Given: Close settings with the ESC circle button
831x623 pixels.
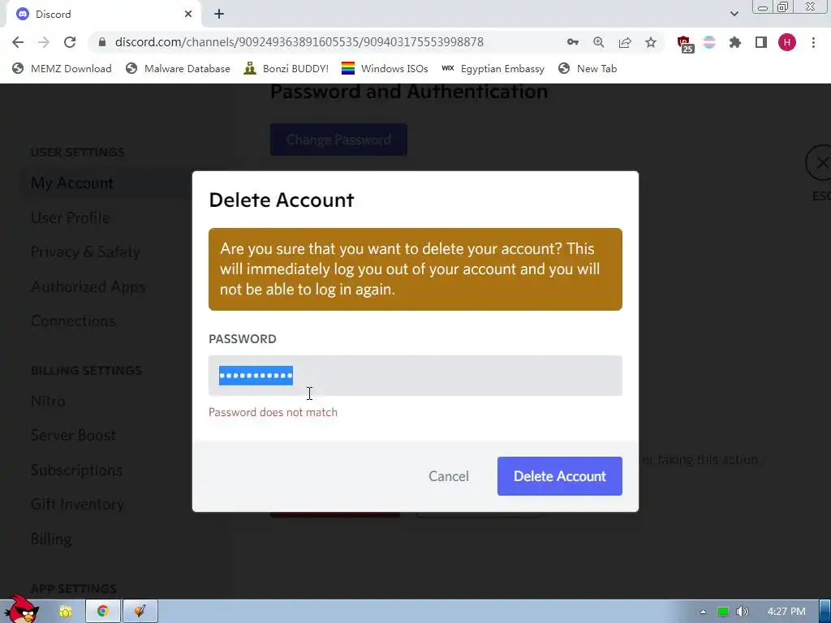Looking at the screenshot, I should [820, 163].
